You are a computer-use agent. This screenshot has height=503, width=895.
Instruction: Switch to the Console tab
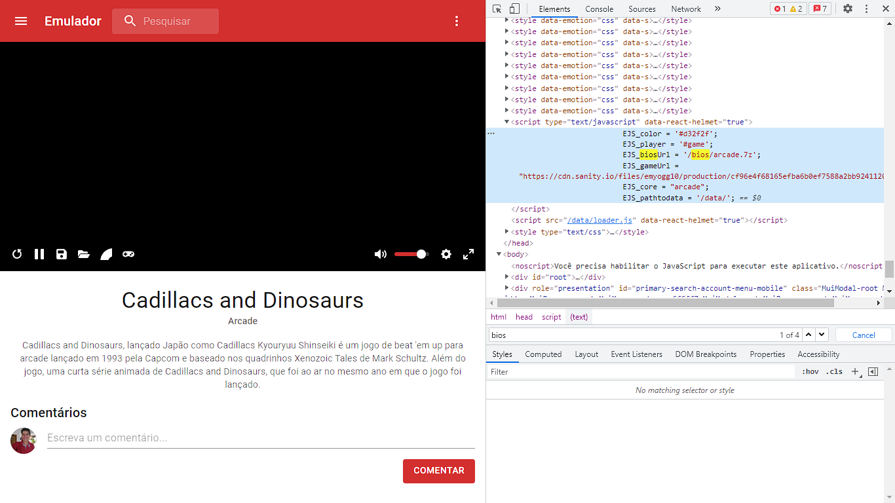pos(598,9)
